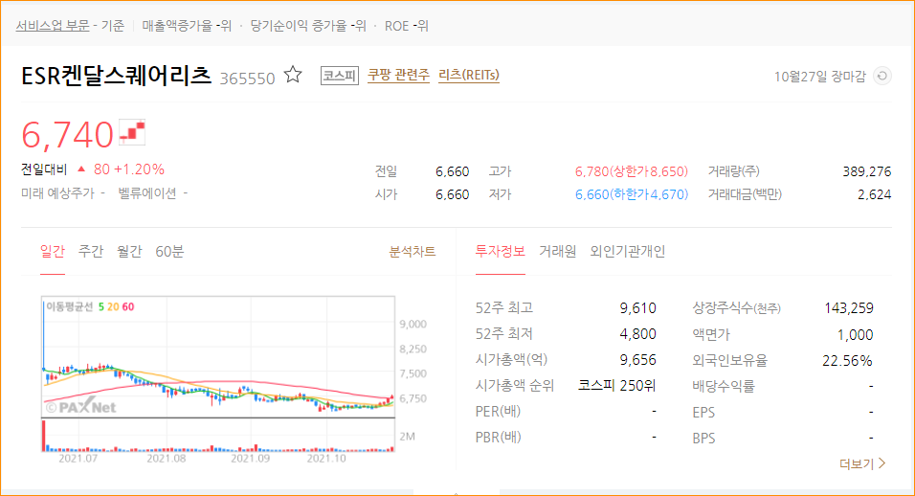This screenshot has width=915, height=496.
Task: Select the stock code 365550
Action: pos(247,79)
